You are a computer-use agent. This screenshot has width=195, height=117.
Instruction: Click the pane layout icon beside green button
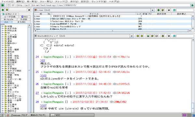click(x=8, y=5)
